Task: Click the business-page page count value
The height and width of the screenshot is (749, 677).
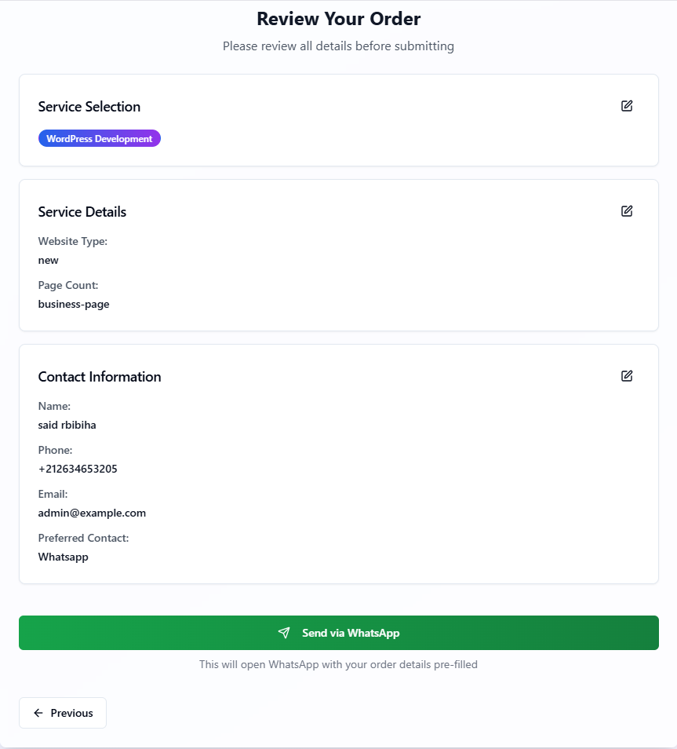Action: 74,305
